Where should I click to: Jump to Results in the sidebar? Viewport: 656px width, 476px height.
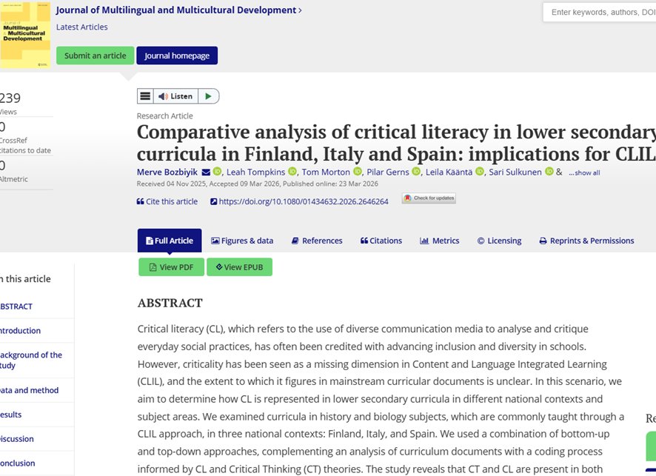click(x=11, y=415)
